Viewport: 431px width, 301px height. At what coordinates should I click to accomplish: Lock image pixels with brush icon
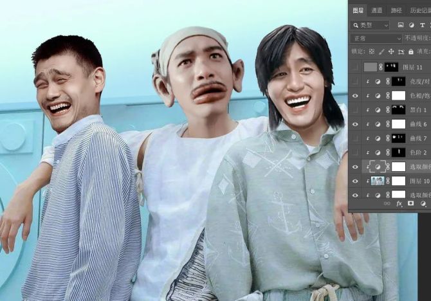[x=381, y=51]
